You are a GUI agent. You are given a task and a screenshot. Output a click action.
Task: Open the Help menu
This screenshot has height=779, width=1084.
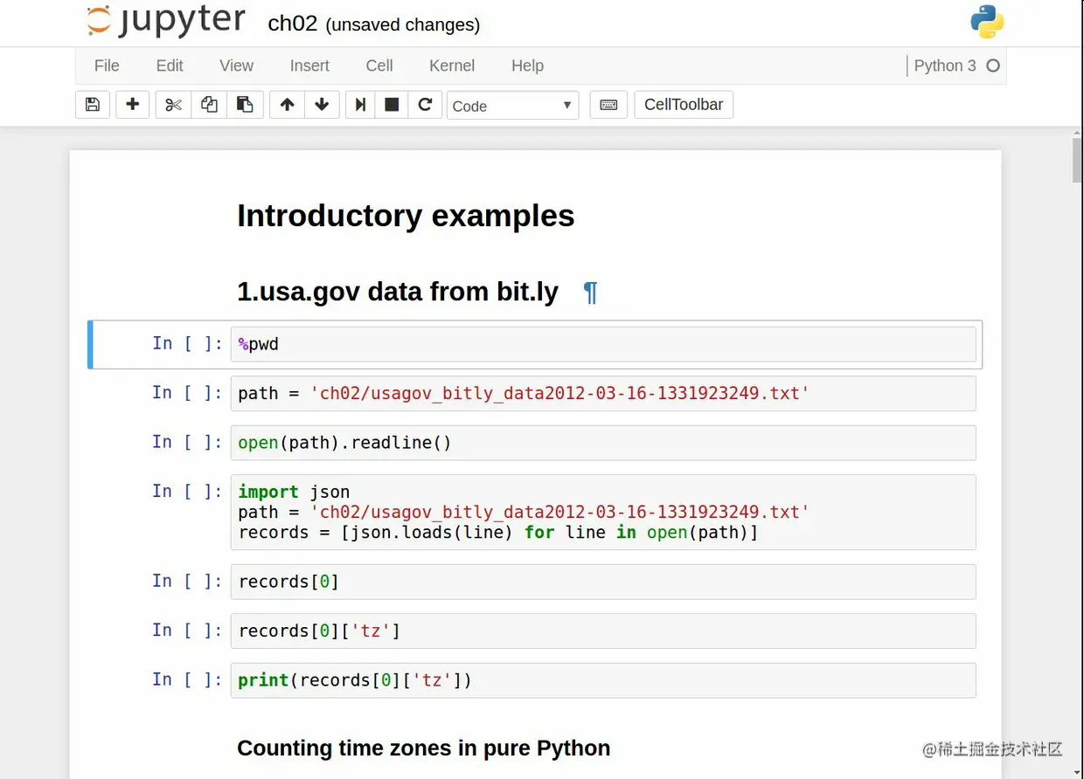[x=527, y=65]
